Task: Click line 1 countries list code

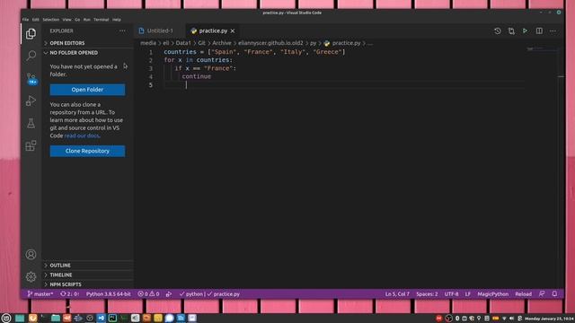Action: tap(254, 52)
